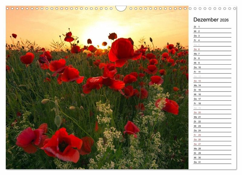Select the Mo 21 date row

pyautogui.click(x=212, y=117)
